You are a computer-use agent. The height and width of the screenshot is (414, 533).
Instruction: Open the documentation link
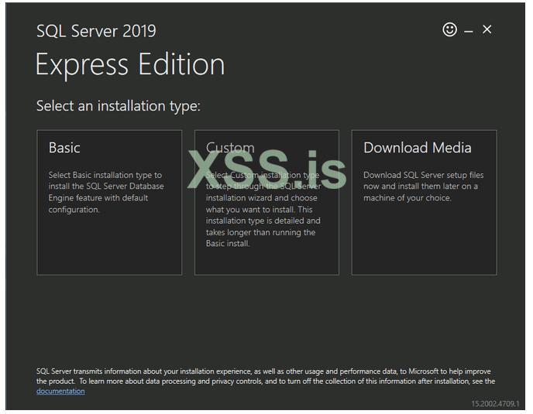[60, 392]
